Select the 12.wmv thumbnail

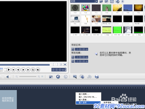point(86,30)
